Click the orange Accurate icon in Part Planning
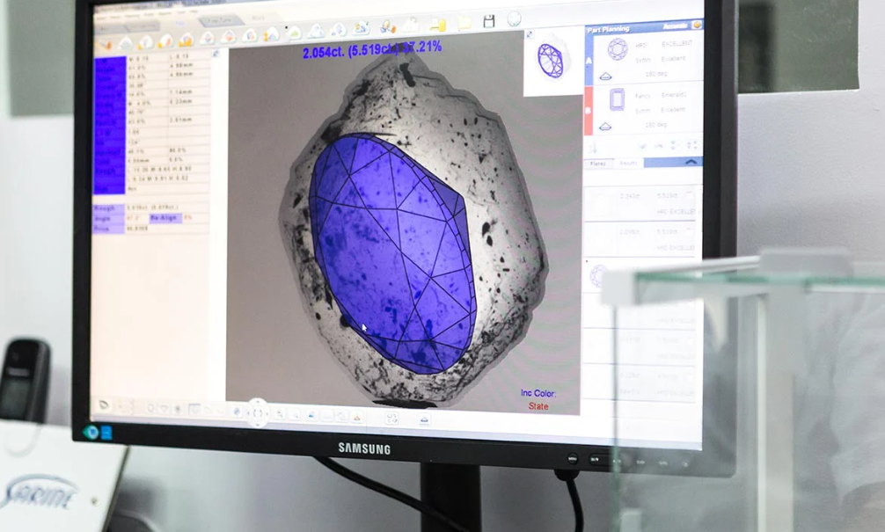 click(697, 25)
